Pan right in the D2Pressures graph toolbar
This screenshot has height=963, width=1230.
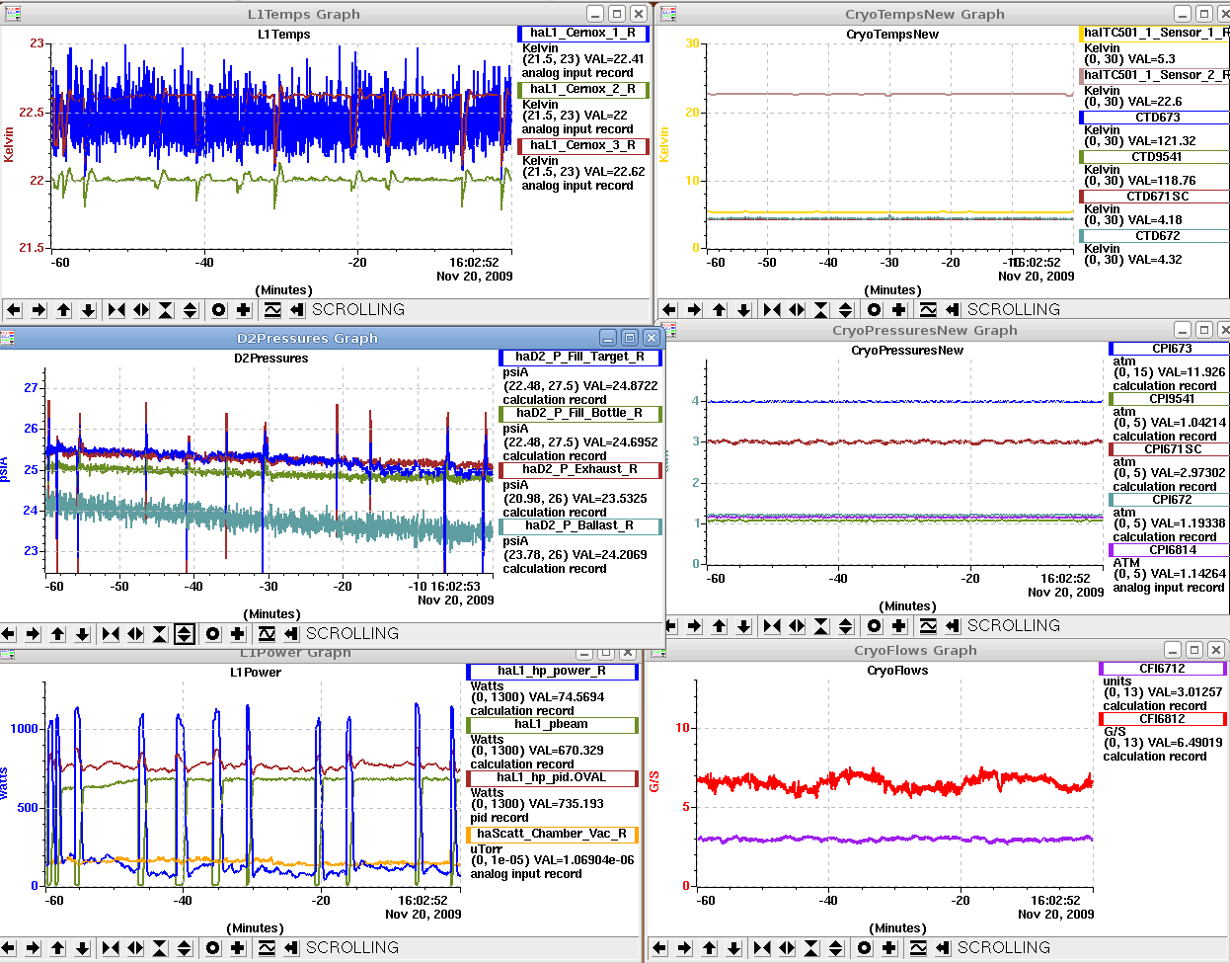coord(33,634)
